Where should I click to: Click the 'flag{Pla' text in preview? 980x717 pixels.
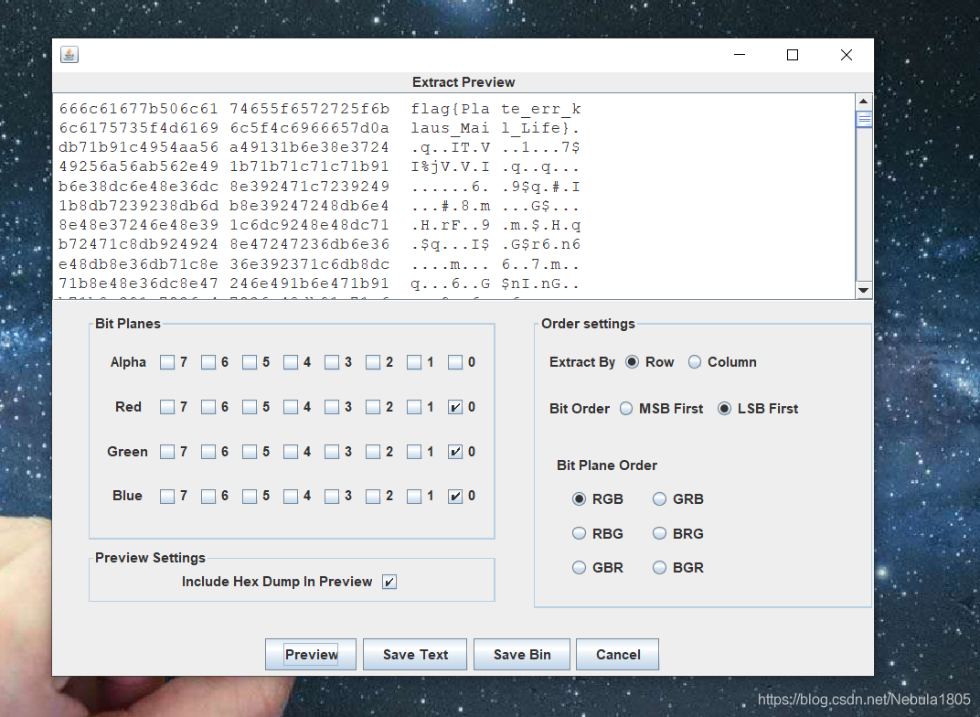click(450, 109)
